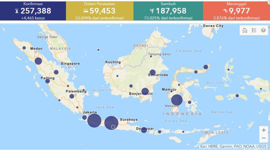Click the home default extent map icon
Viewport: 270px width, 150px height.
245,30
